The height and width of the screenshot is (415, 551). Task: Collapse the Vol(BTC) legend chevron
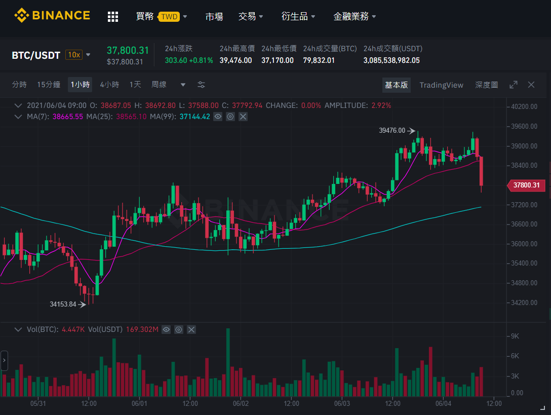click(18, 329)
